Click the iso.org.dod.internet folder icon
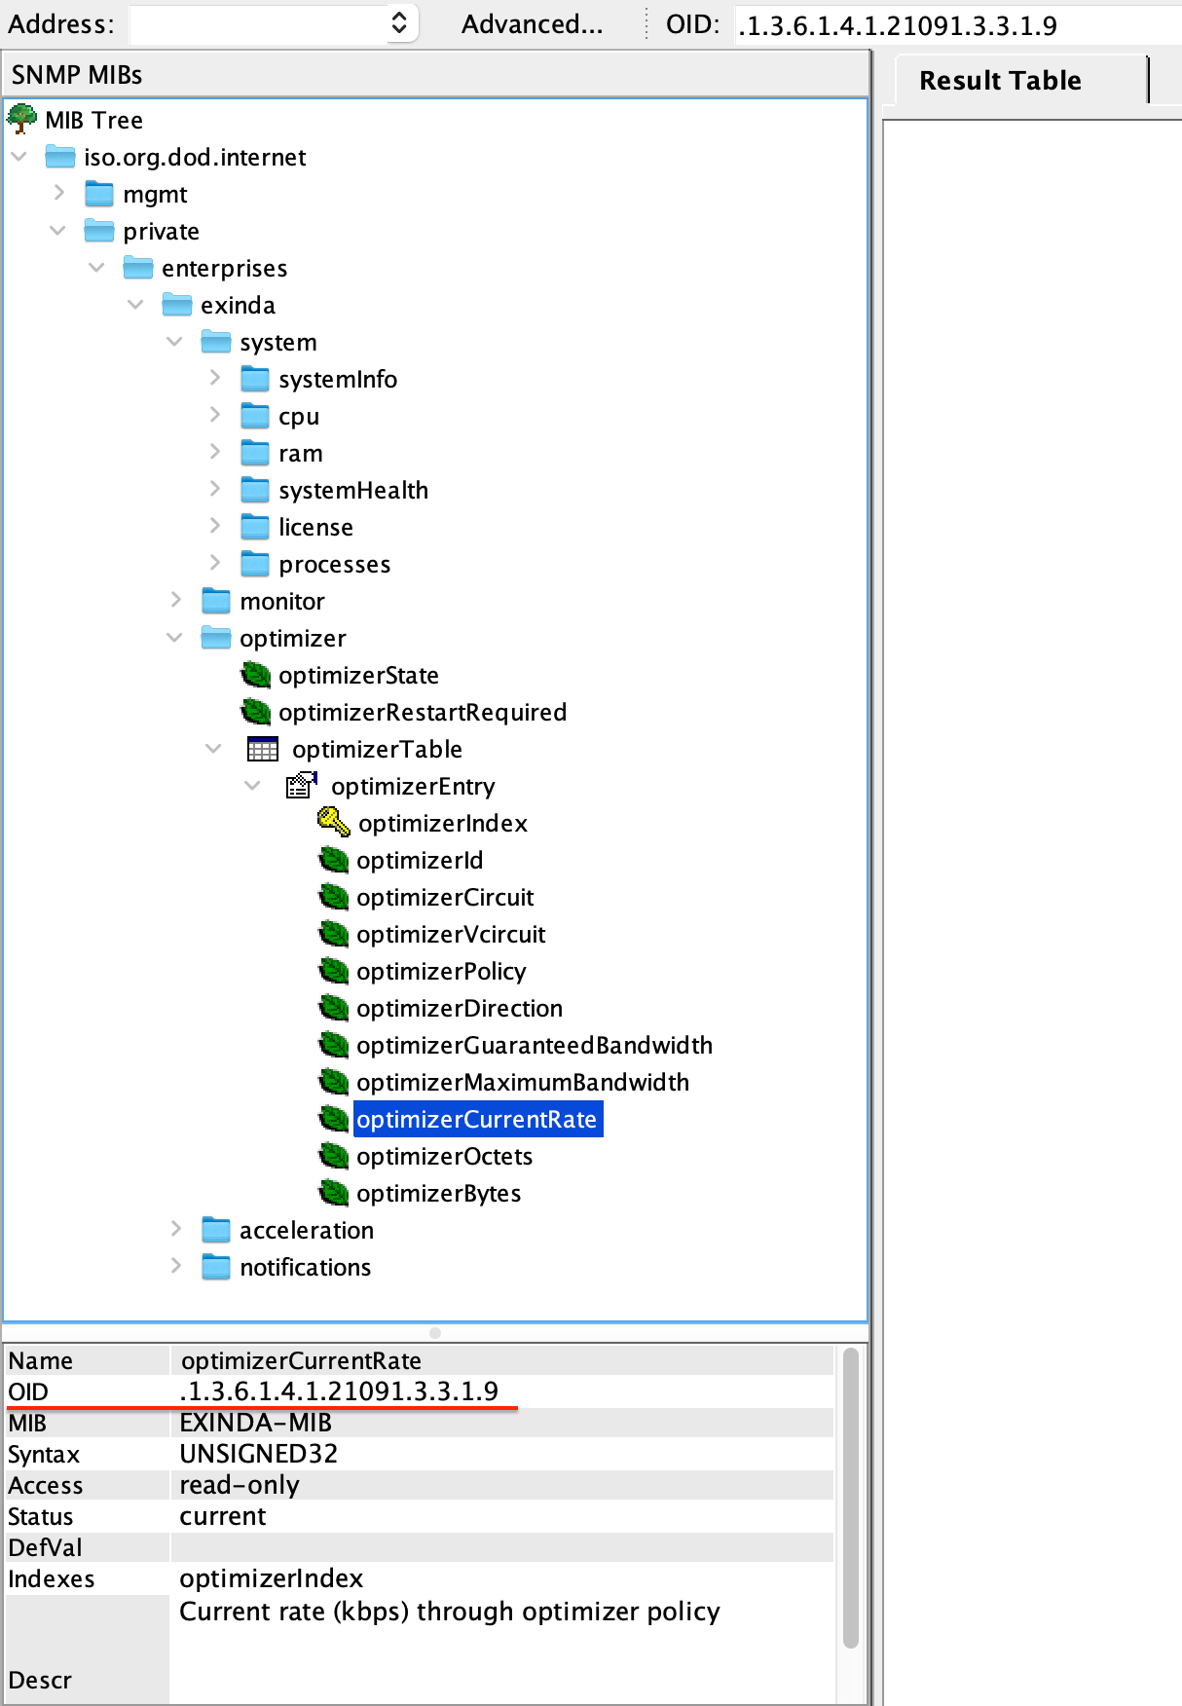Screen dimensions: 1182x1706 coord(60,157)
